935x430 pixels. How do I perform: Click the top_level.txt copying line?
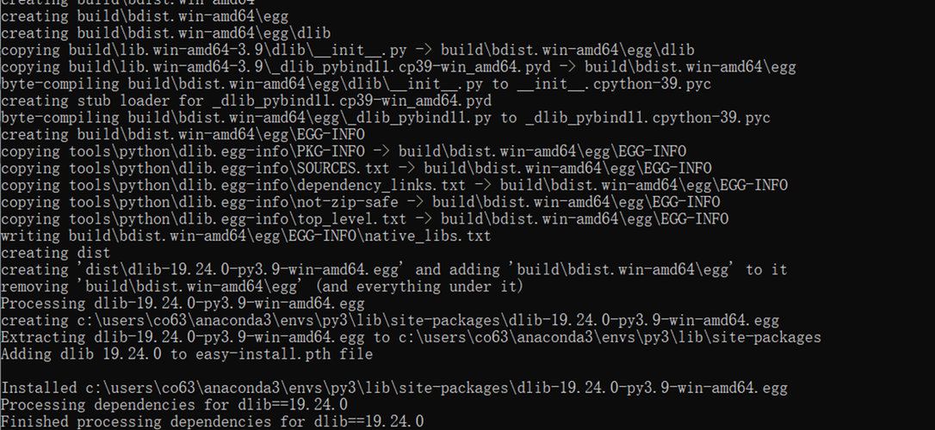click(x=364, y=218)
